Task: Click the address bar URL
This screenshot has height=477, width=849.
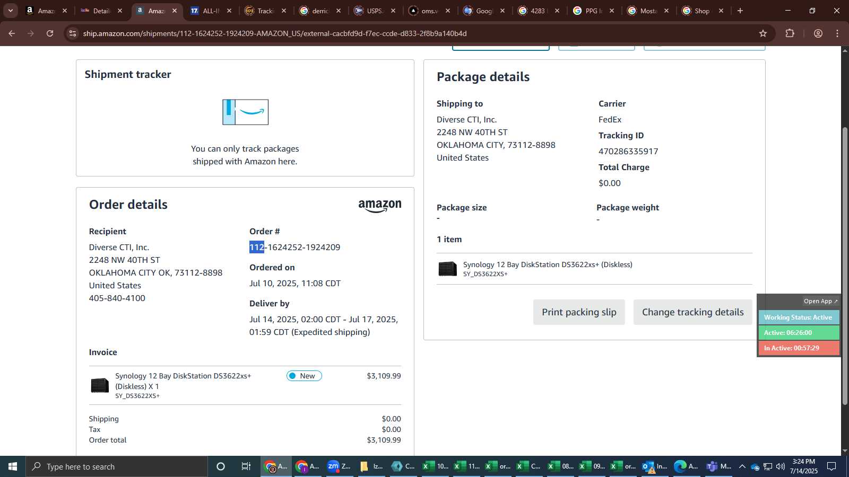Action: coord(275,33)
